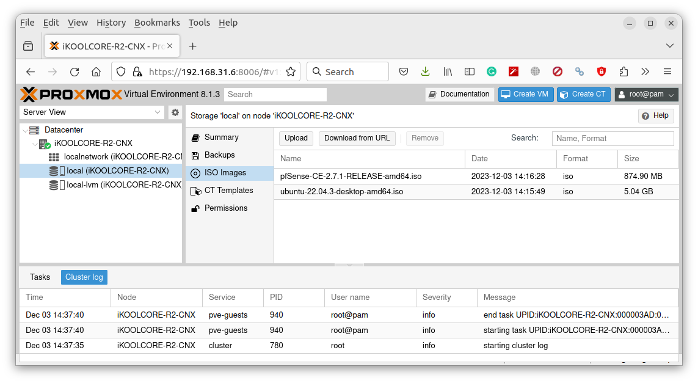This screenshot has height=383, width=698.
Task: Open the Firefox View tab icon
Action: tap(28, 46)
